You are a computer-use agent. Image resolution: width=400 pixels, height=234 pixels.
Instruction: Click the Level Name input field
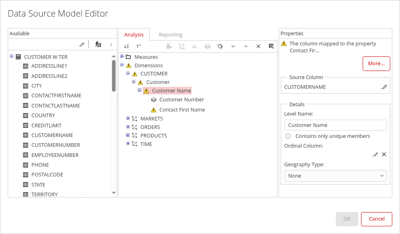pyautogui.click(x=335, y=125)
